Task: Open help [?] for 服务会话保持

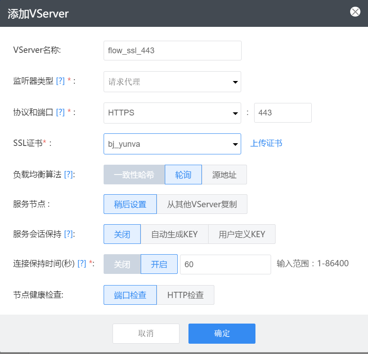Action: click(68, 234)
